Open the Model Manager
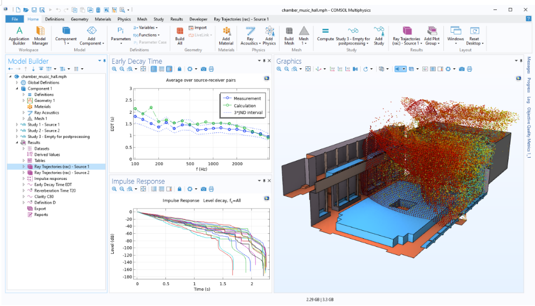535x306 pixels. 40,36
